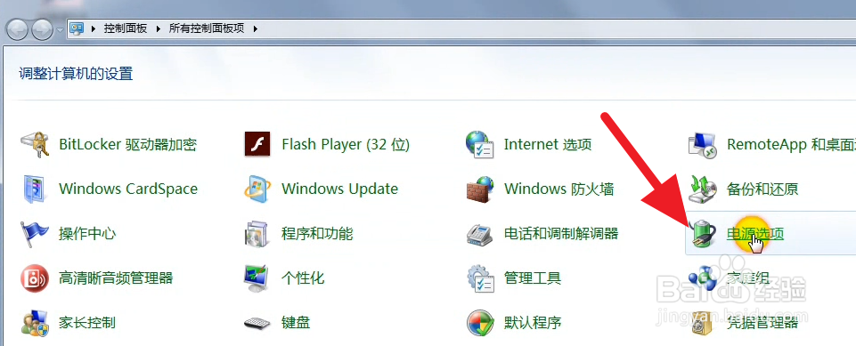Screen dimensions: 856x346
Task: Open the BitLocker drive encryption icon
Action: pos(34,144)
